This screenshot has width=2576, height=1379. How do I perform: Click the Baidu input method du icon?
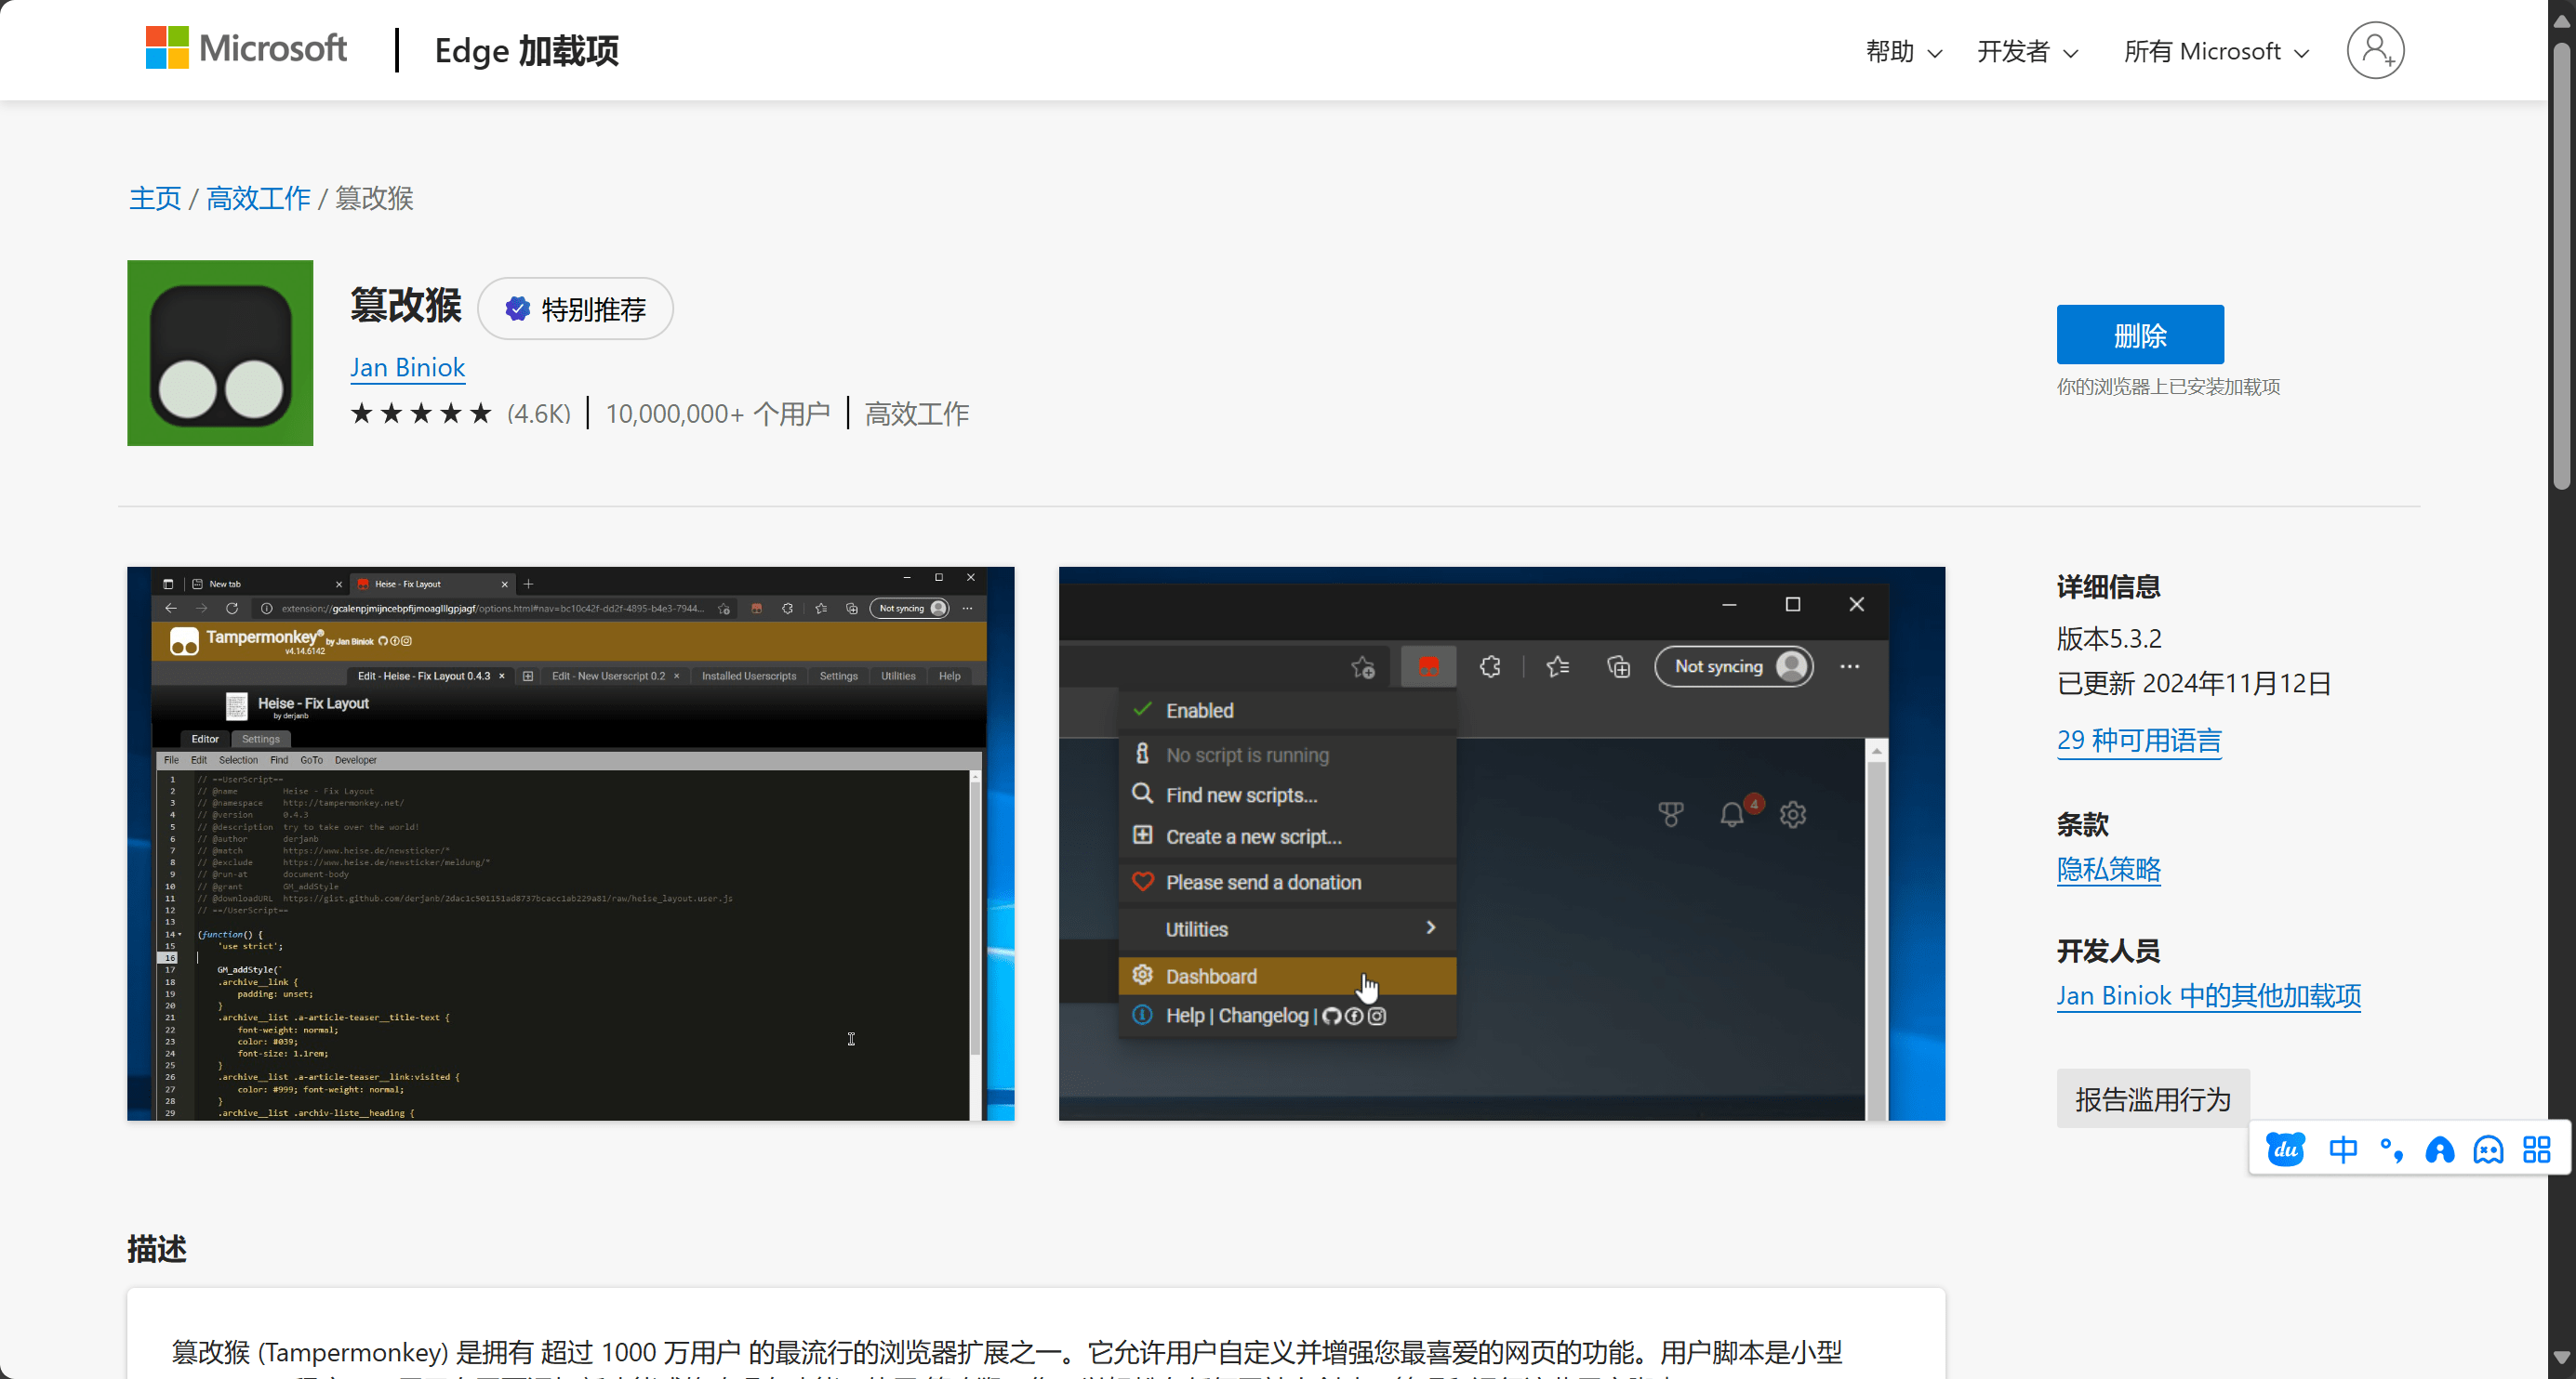point(2286,1149)
